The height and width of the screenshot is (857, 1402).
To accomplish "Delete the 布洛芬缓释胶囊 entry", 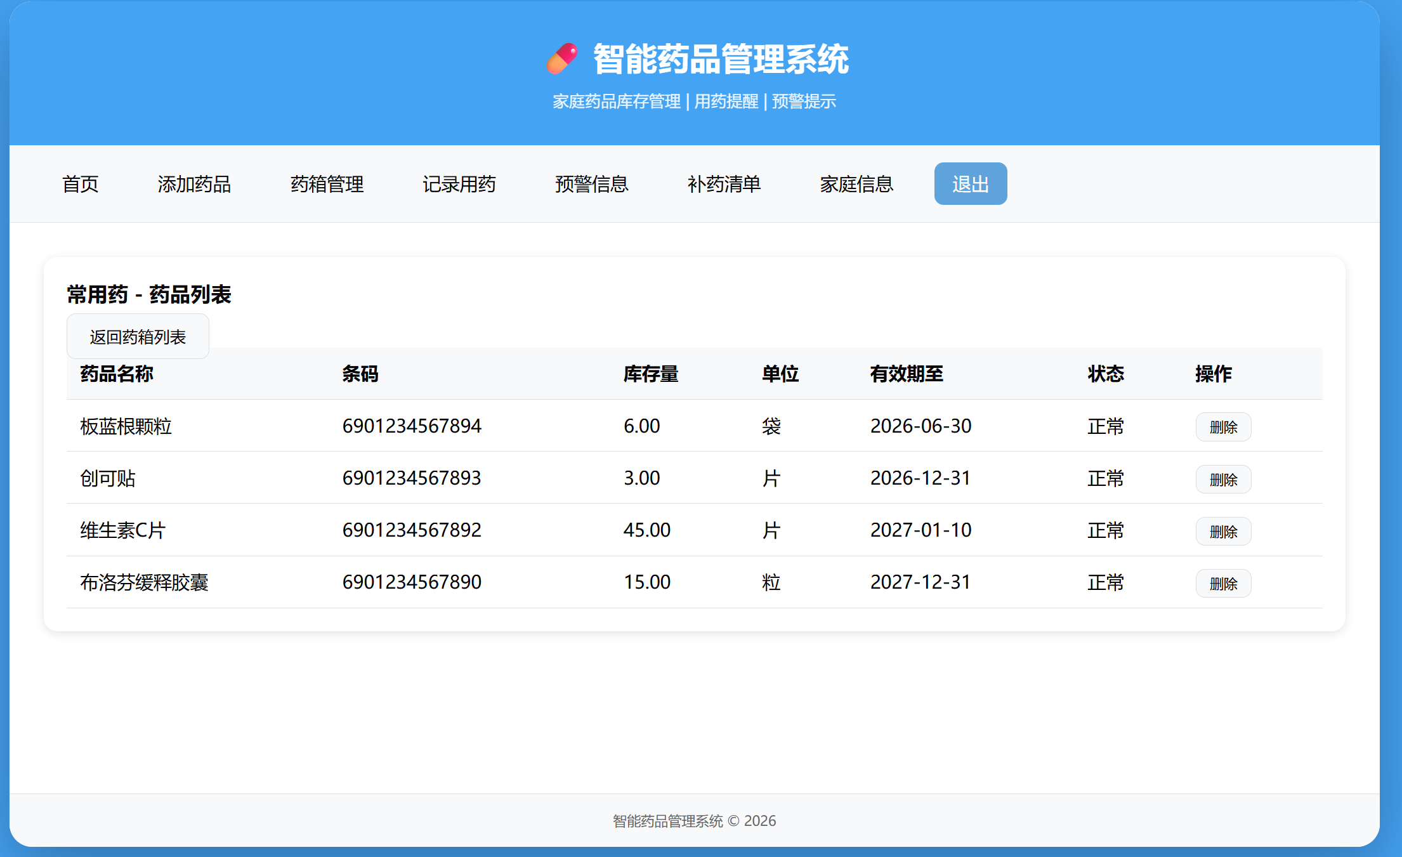I will (x=1223, y=584).
